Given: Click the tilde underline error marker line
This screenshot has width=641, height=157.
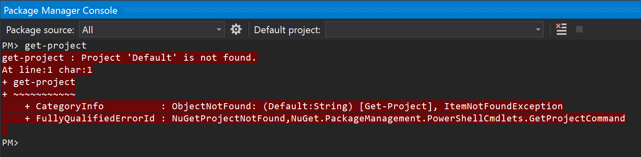Looking at the screenshot, I should pyautogui.click(x=39, y=94).
